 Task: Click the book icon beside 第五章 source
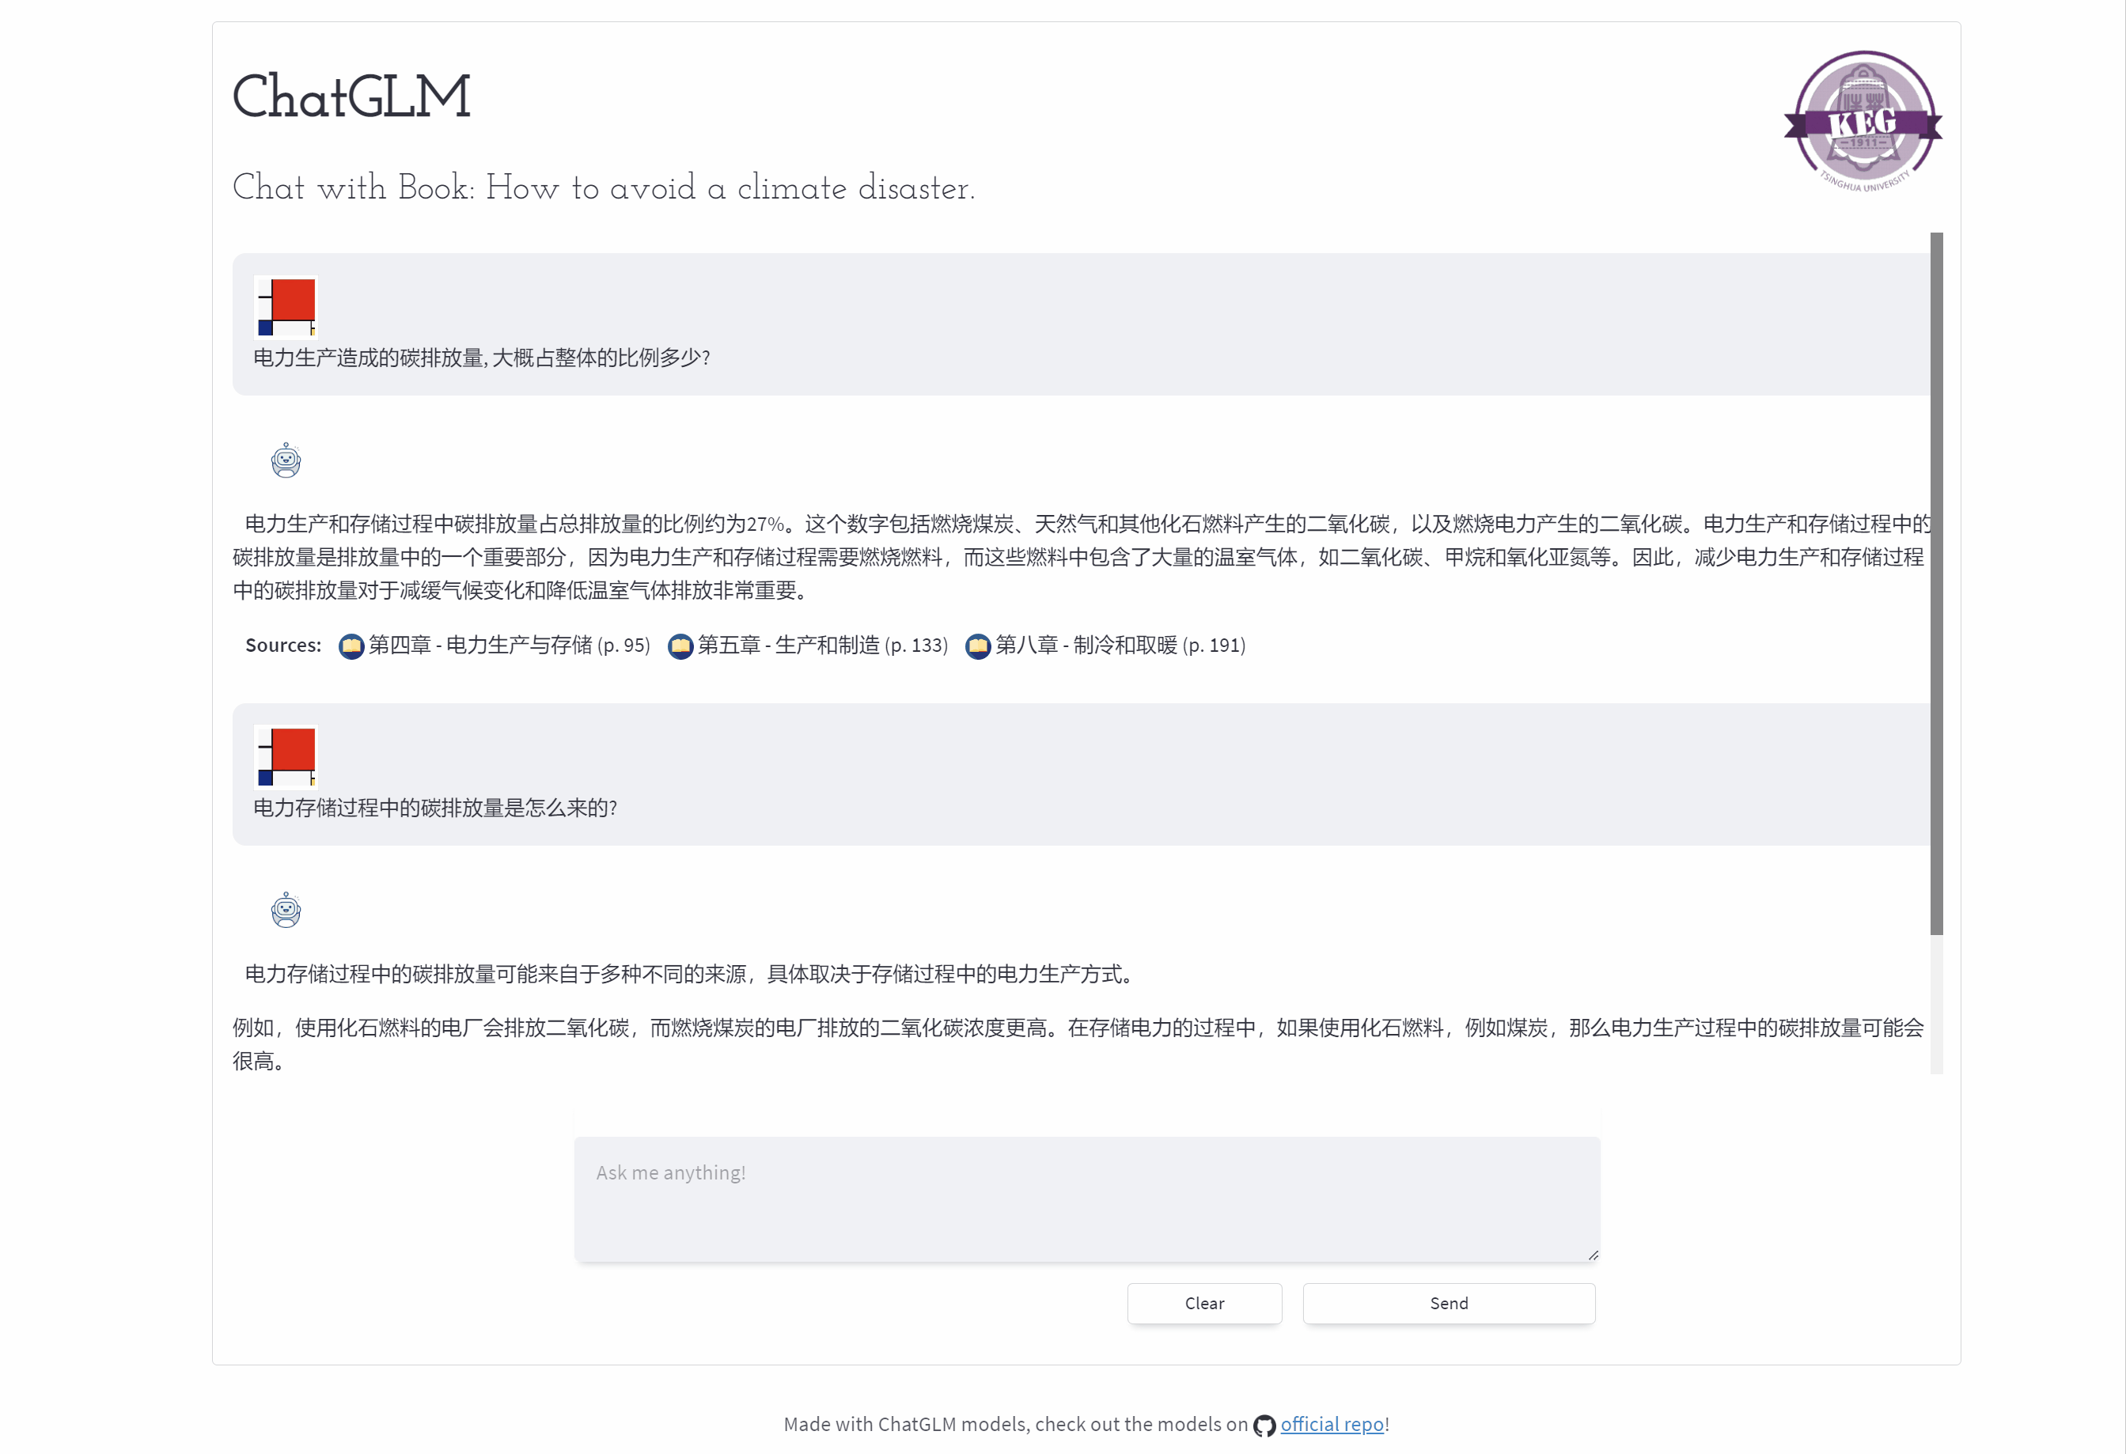pyautogui.click(x=680, y=646)
